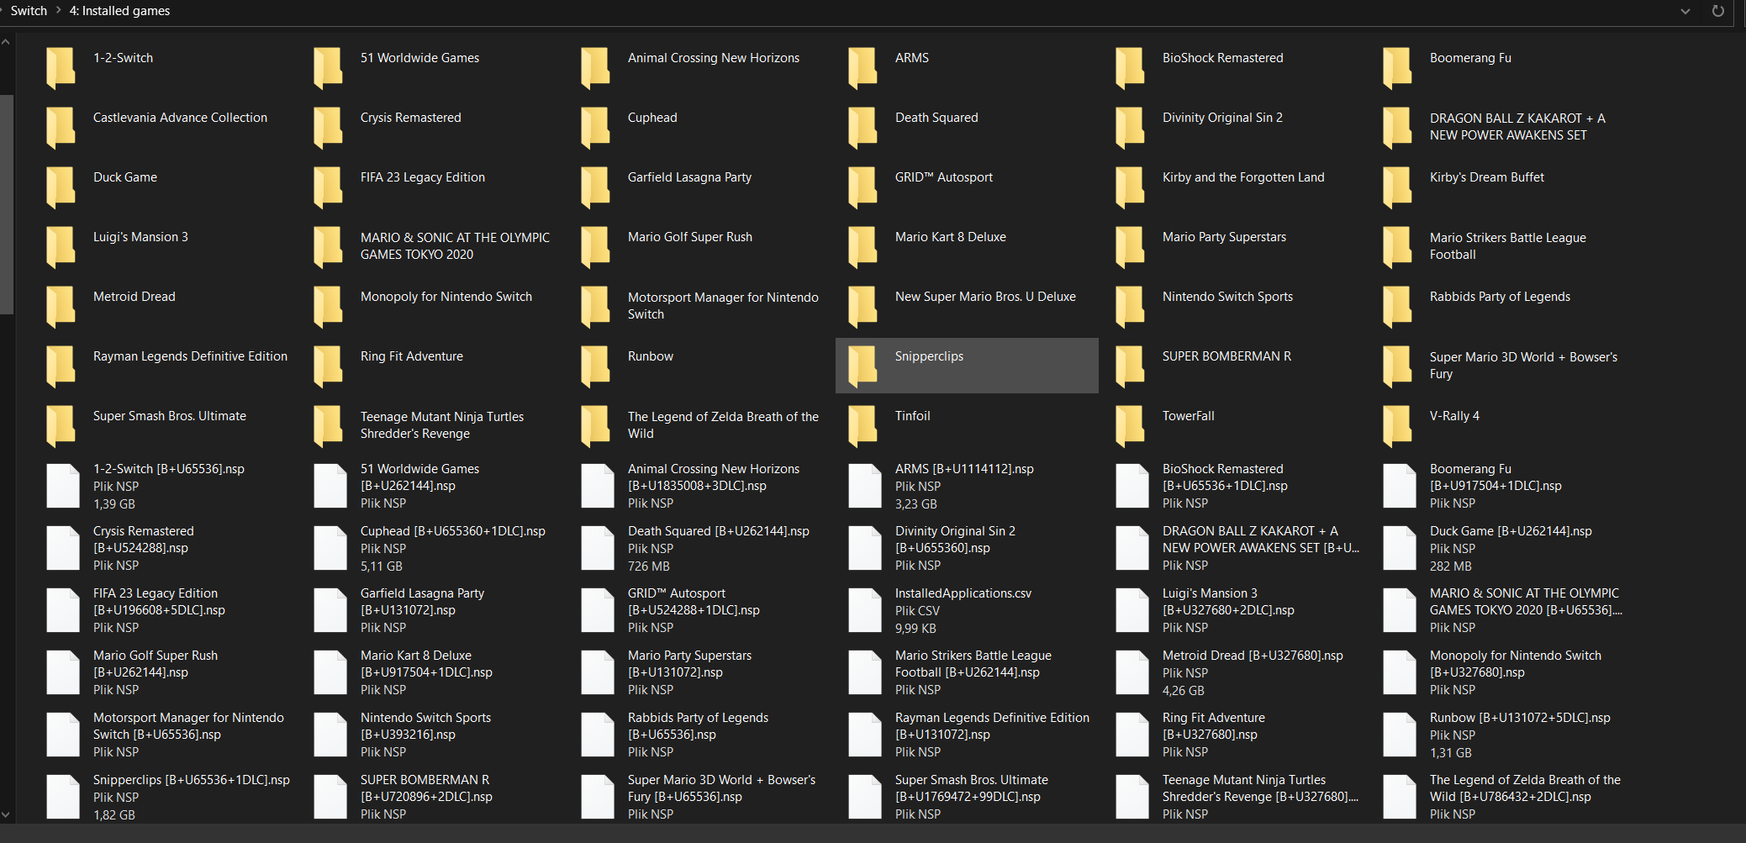
Task: Open the Animal Crossing New Horizons folder icon
Action: tap(596, 68)
